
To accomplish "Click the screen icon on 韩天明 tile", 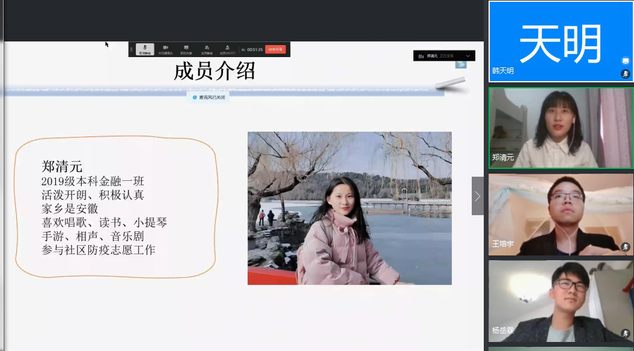I will click(625, 61).
